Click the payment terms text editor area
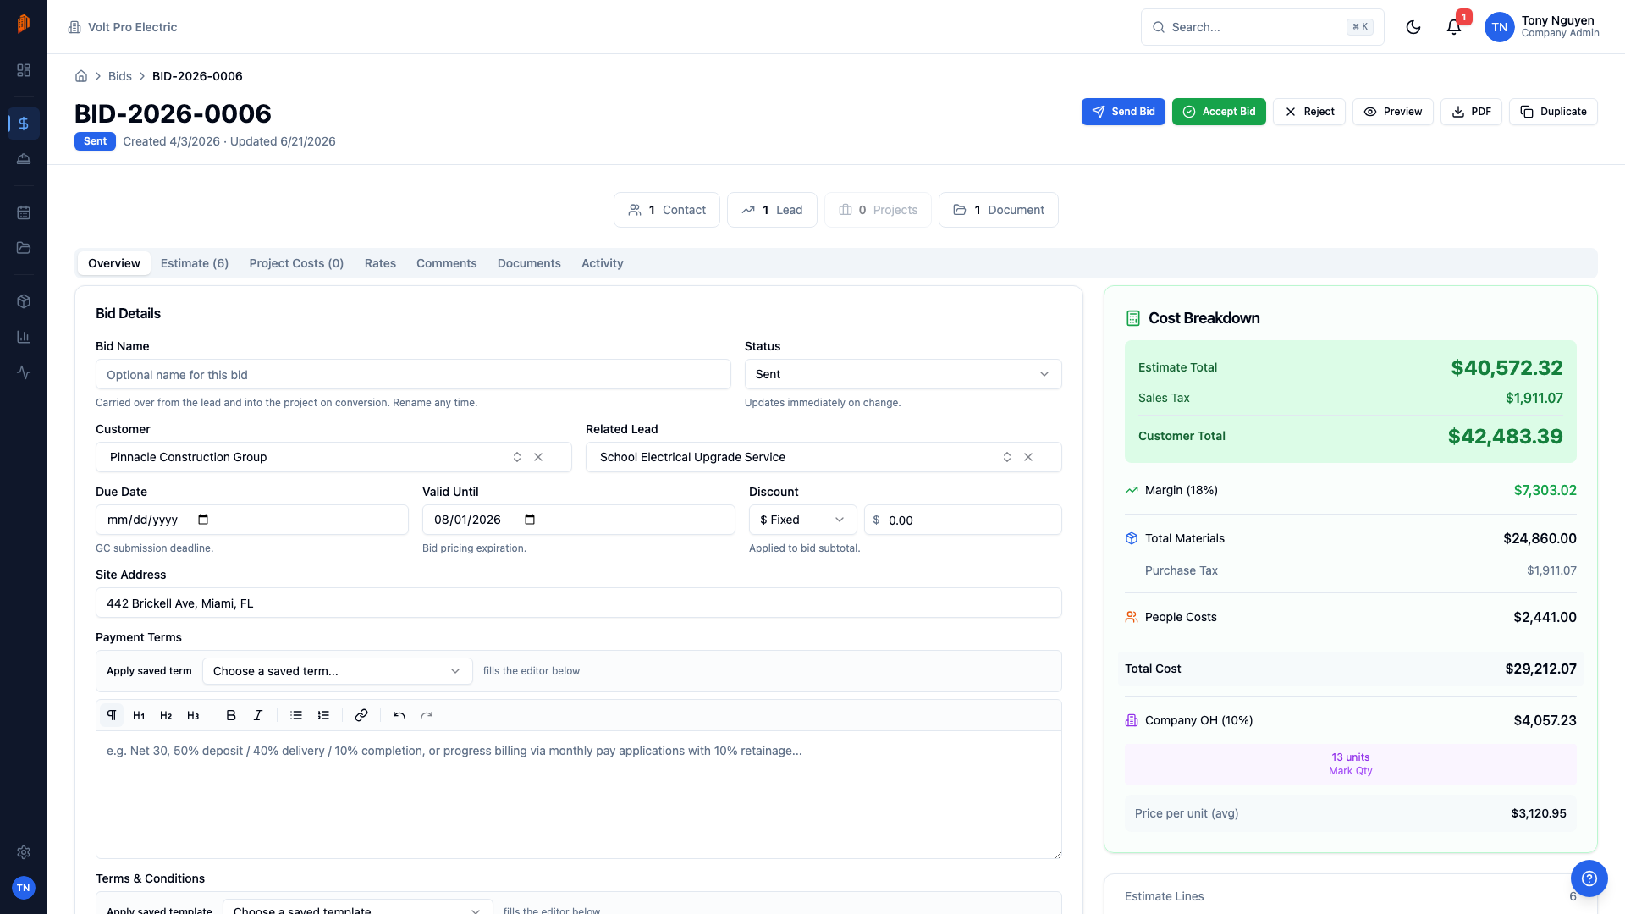The width and height of the screenshot is (1625, 914). coord(579,795)
